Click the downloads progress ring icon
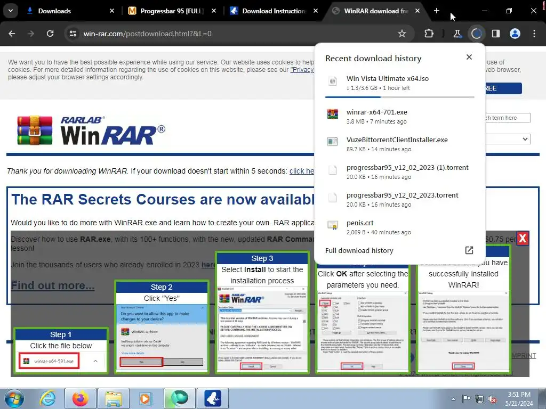The image size is (546, 409). tap(476, 34)
